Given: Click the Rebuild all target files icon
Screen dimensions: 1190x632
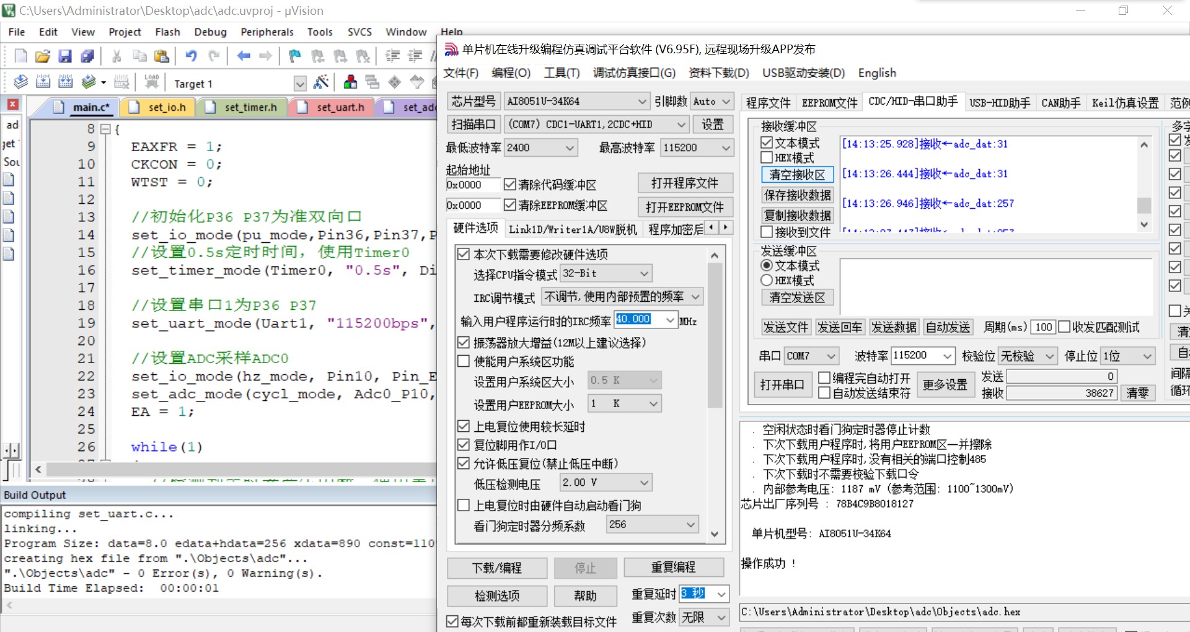Looking at the screenshot, I should click(65, 82).
